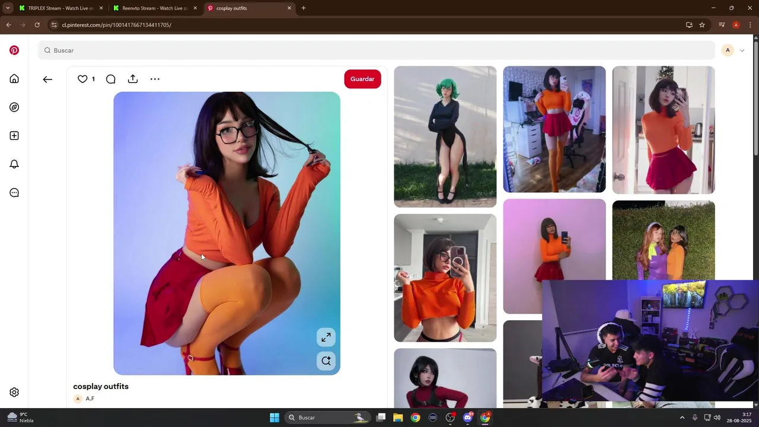Viewport: 759px width, 427px height.
Task: Bookmark the page with the star icon
Action: pos(702,25)
